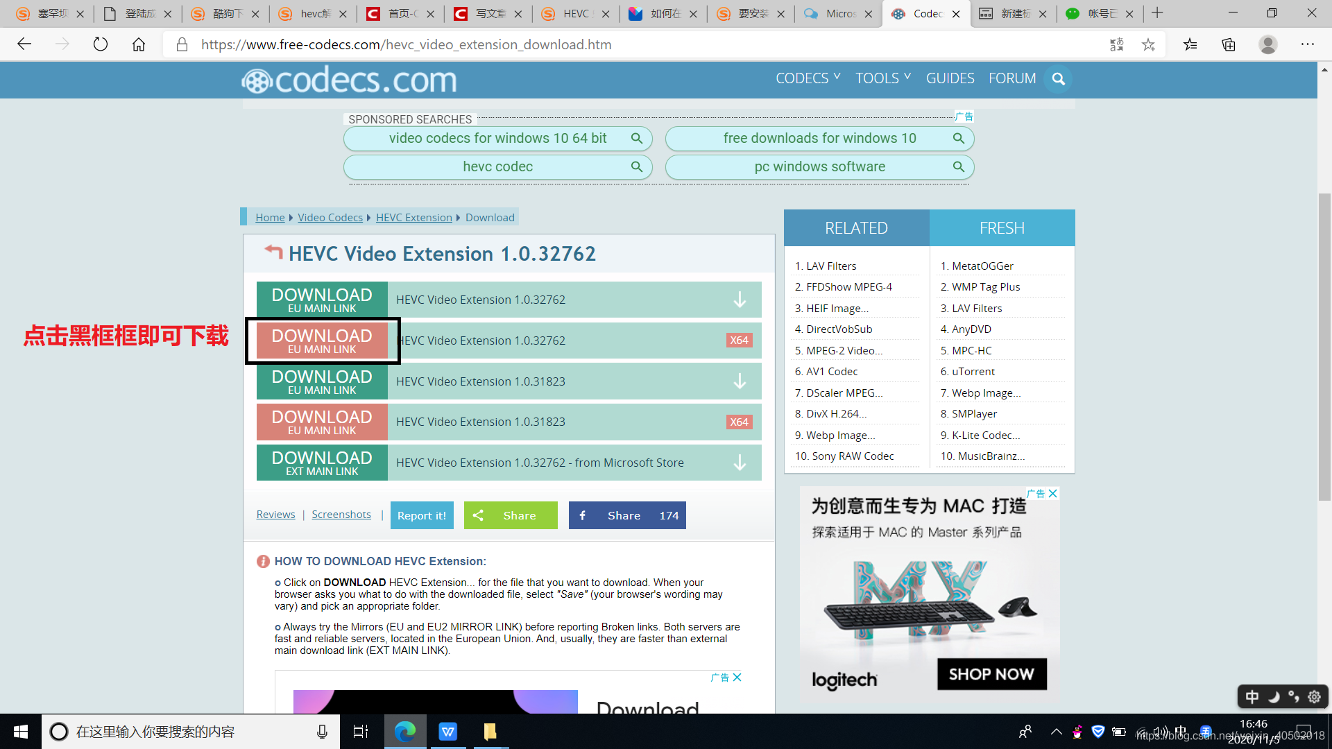
Task: Download HEVC from Microsoft Store link
Action: click(322, 463)
